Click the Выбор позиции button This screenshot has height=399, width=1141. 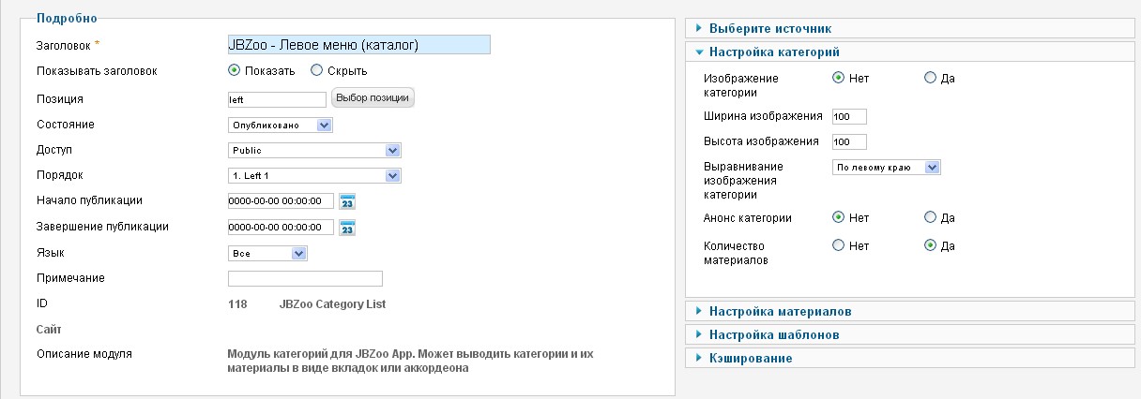click(373, 98)
